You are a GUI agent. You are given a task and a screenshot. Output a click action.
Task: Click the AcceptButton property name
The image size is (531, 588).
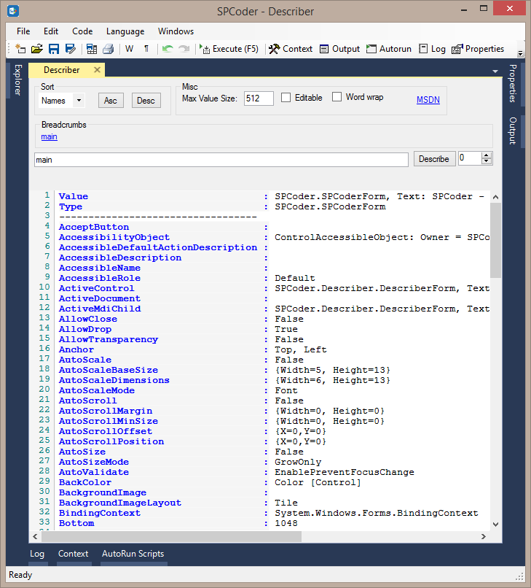point(94,228)
